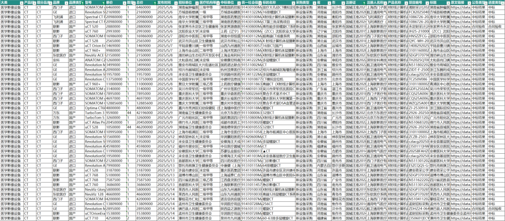Open the 注册证 column filter dropdown

coord(364,2)
